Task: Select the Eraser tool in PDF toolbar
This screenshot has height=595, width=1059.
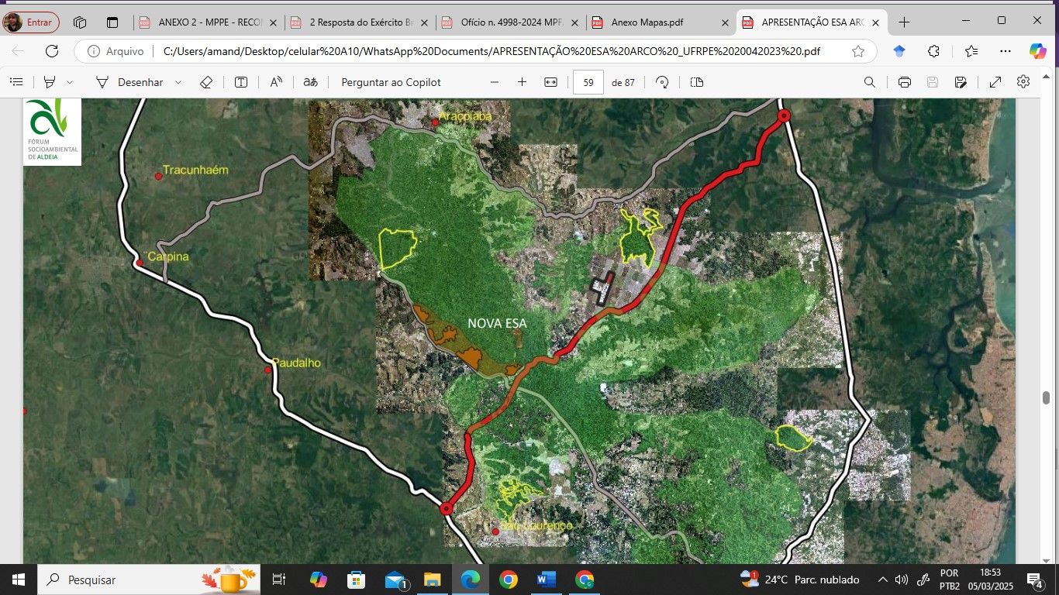Action: 206,82
